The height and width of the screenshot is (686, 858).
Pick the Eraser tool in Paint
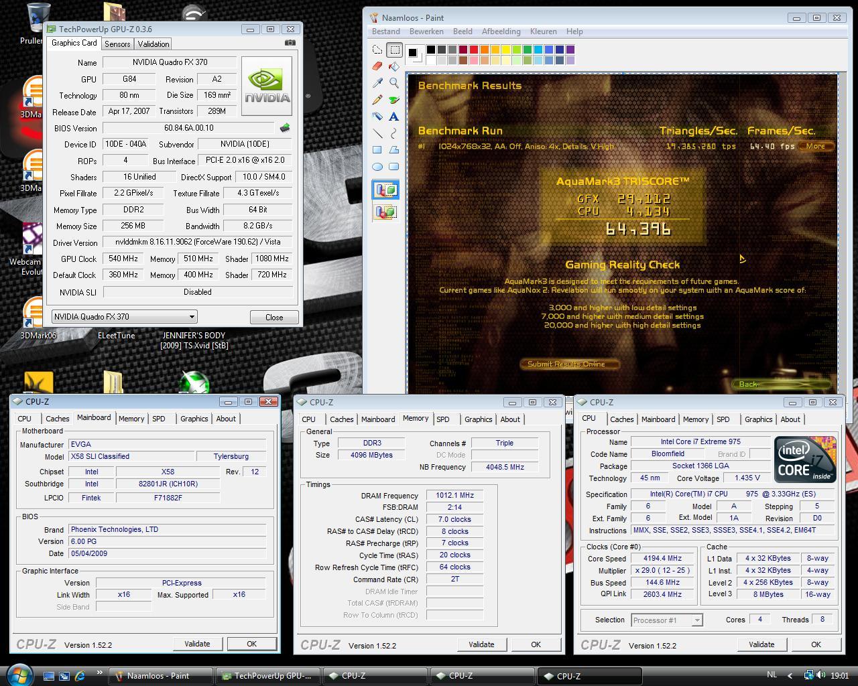click(377, 66)
